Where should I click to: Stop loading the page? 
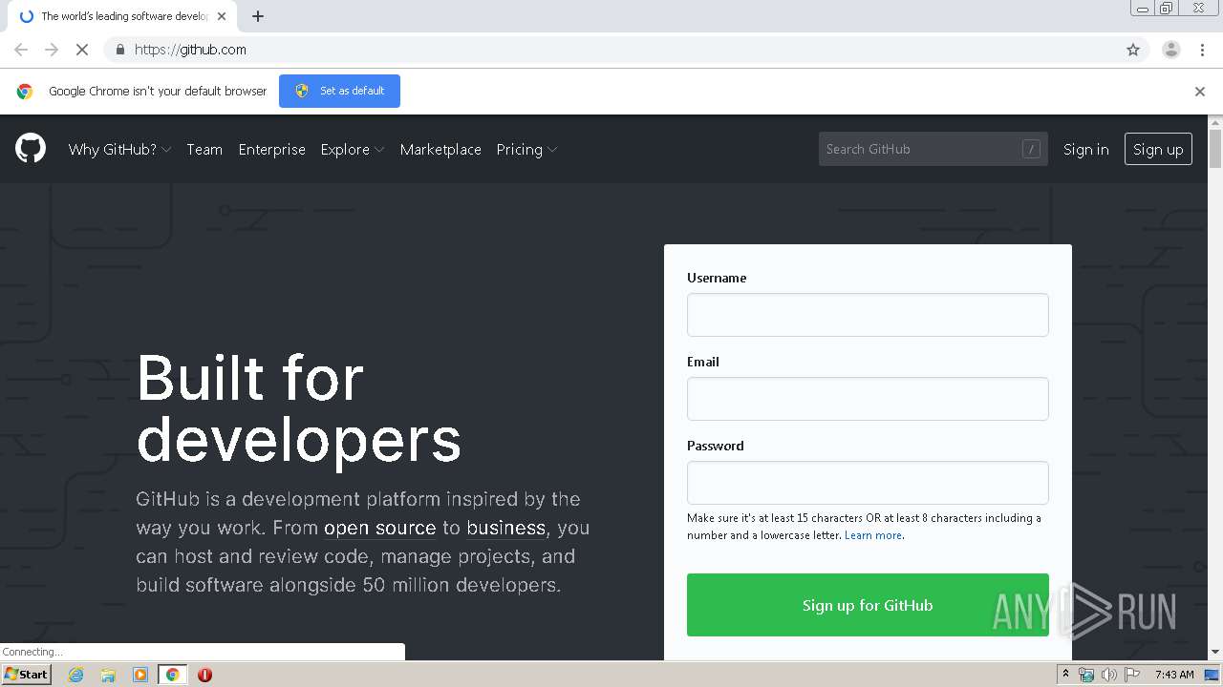(82, 50)
